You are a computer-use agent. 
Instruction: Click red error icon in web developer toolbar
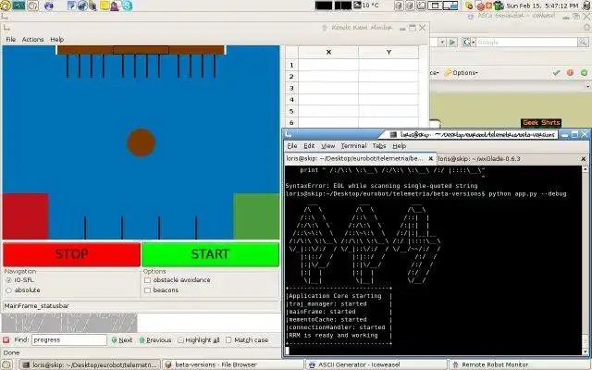[x=570, y=72]
